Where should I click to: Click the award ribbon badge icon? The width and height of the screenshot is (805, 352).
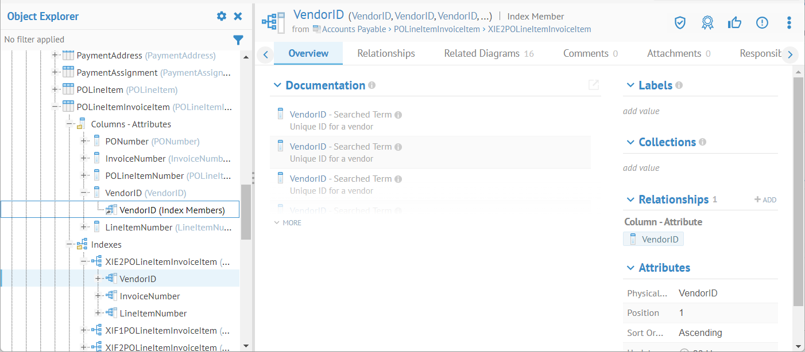click(x=707, y=23)
